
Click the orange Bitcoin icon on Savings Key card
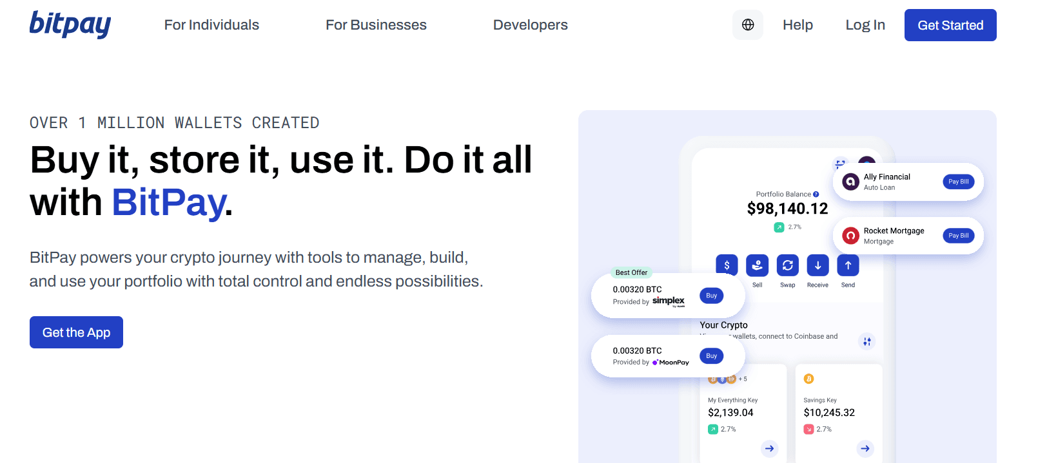(808, 379)
